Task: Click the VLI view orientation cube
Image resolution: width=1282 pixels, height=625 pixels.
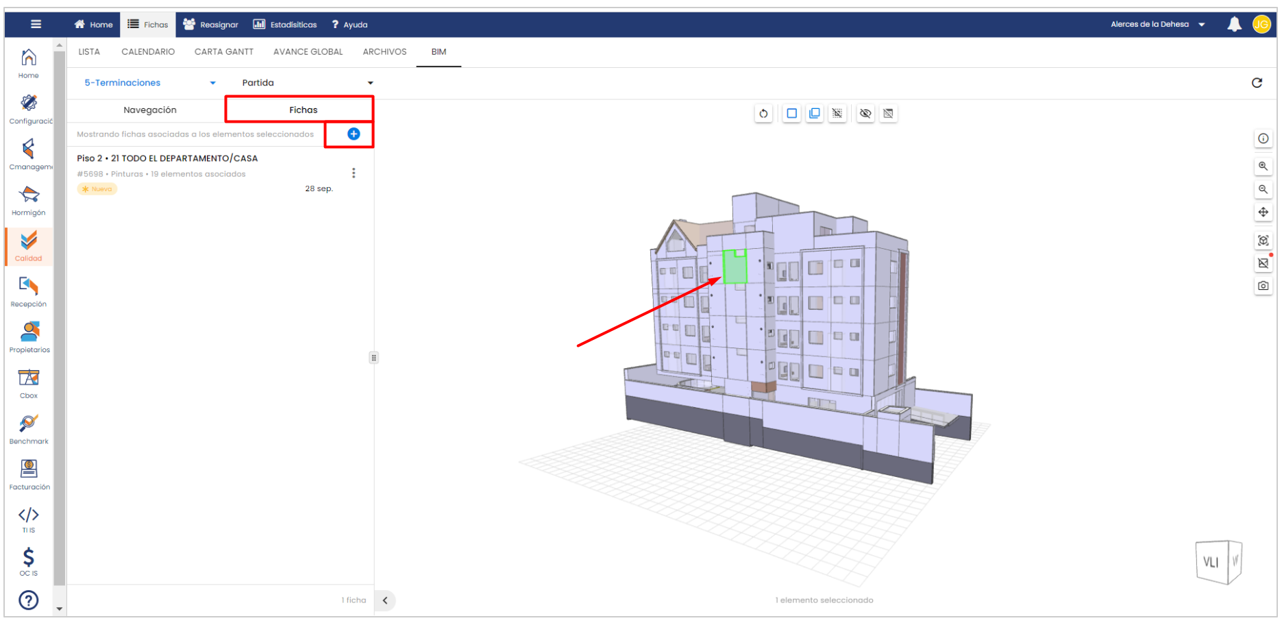Action: (1218, 562)
